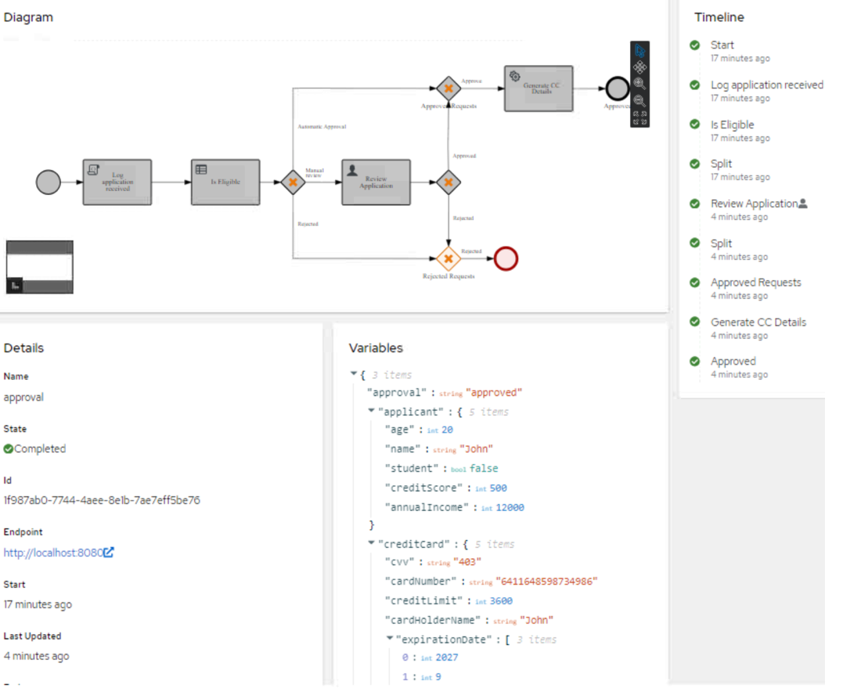Click the creditLimit value 3600
The image size is (861, 688).
pos(501,600)
